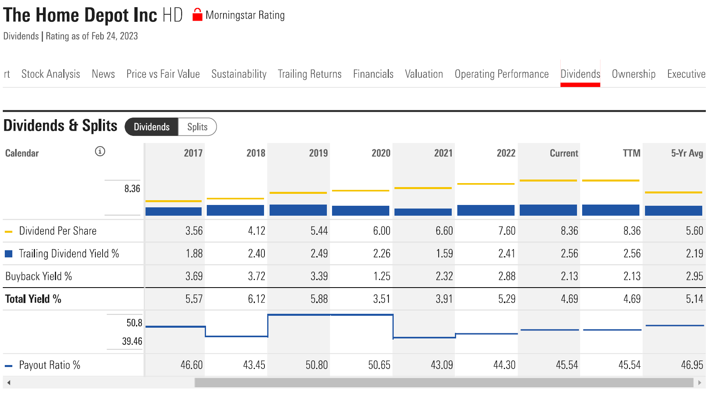Screen dimensions: 711x398
Task: Click the 2020 buyback yield value 1.25
Action: [x=382, y=276]
